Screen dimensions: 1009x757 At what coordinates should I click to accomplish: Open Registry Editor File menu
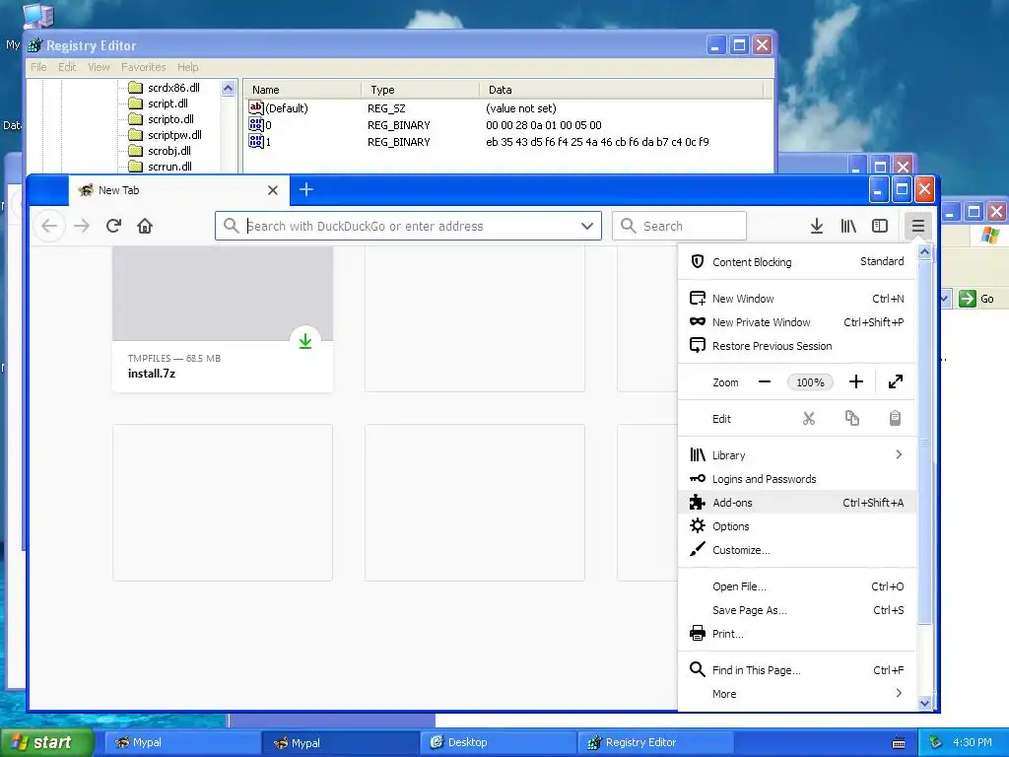click(38, 67)
